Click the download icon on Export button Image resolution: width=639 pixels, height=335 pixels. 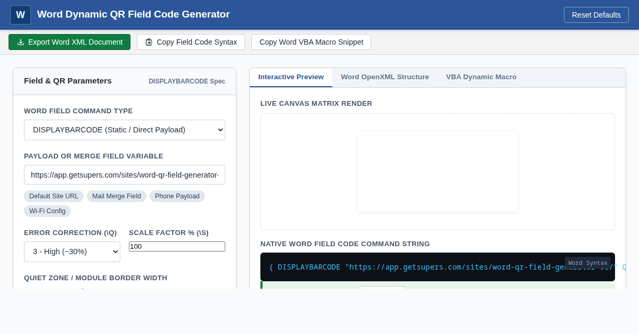(21, 42)
